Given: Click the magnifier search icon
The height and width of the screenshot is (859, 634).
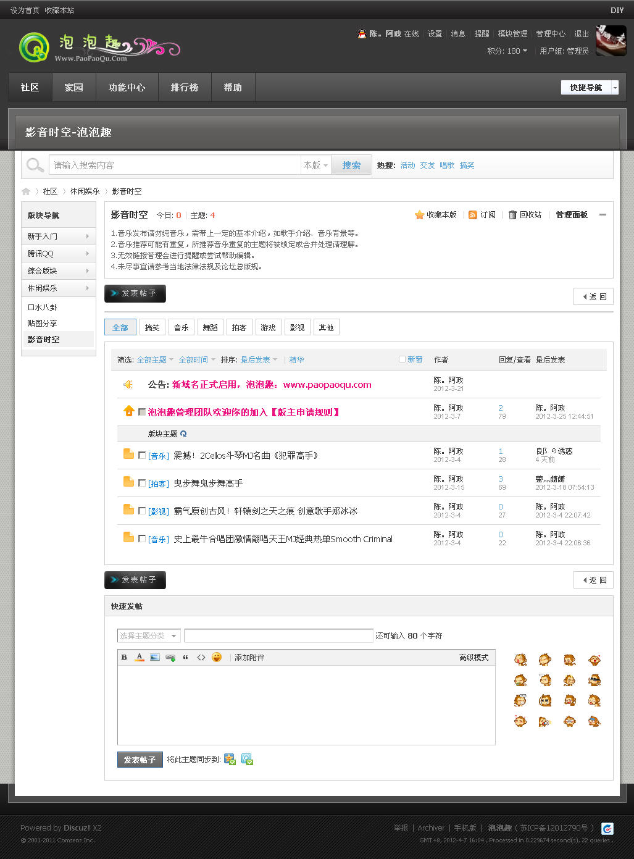Looking at the screenshot, I should click(x=35, y=165).
